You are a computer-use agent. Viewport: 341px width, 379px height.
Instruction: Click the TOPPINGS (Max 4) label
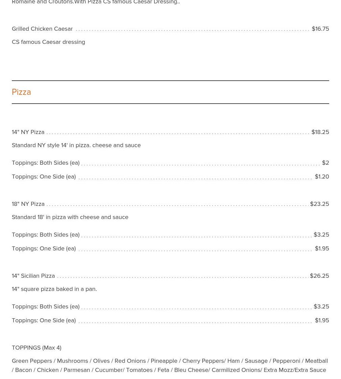click(x=36, y=348)
